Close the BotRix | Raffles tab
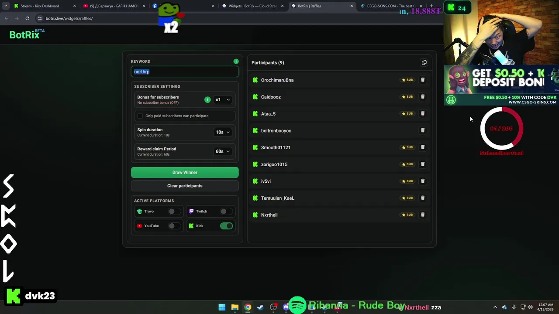The width and height of the screenshot is (559, 314). (352, 6)
